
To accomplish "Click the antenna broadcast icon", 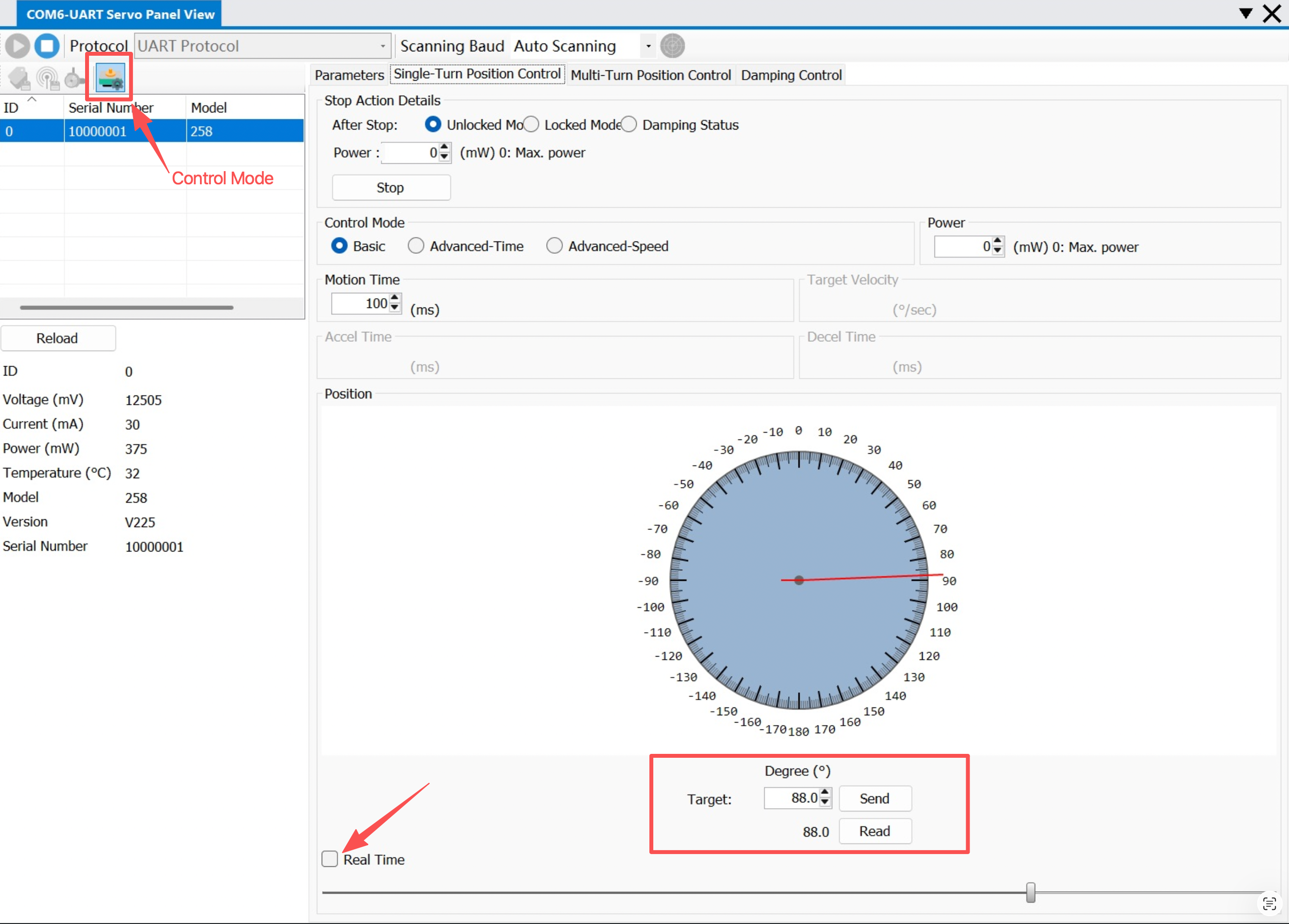I will pyautogui.click(x=48, y=78).
